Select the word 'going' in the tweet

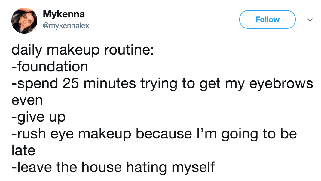point(240,134)
